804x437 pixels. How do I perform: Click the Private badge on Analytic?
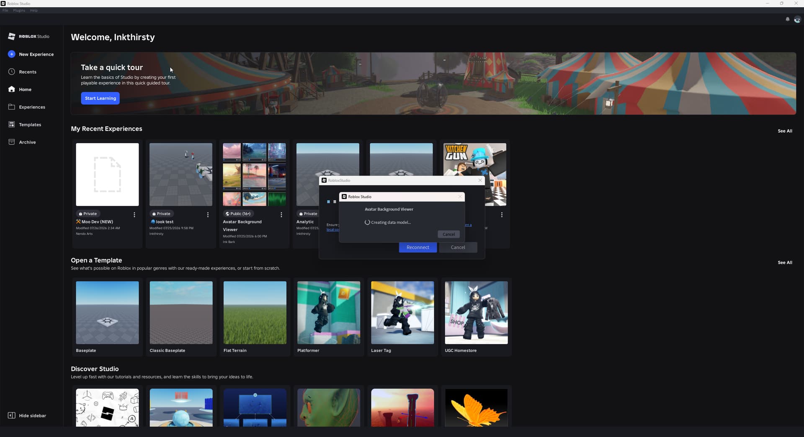coord(308,213)
